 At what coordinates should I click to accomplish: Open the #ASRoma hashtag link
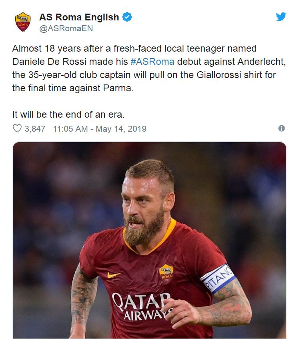tap(152, 62)
